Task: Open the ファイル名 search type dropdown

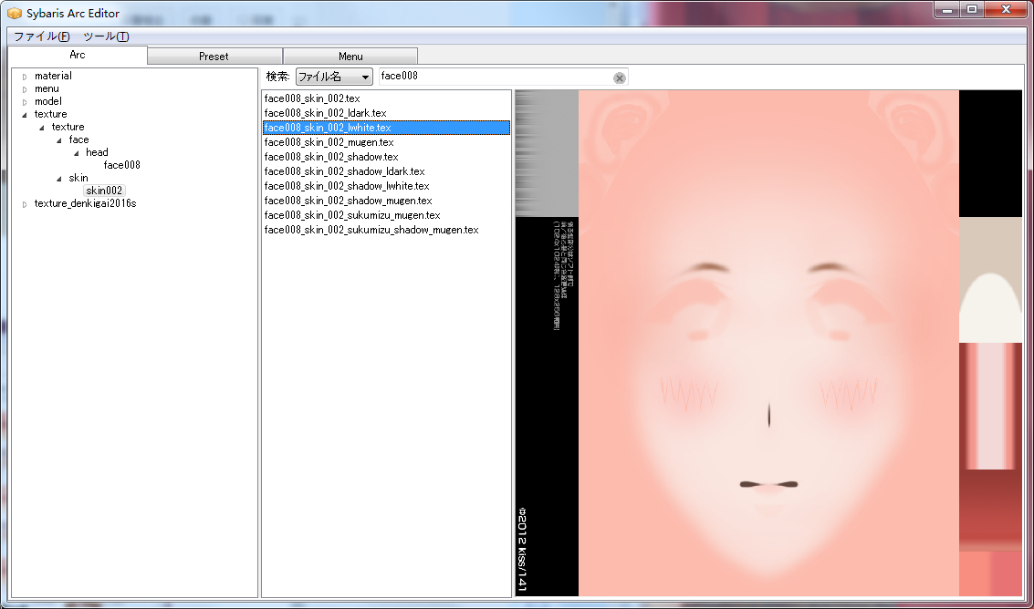Action: pos(334,77)
